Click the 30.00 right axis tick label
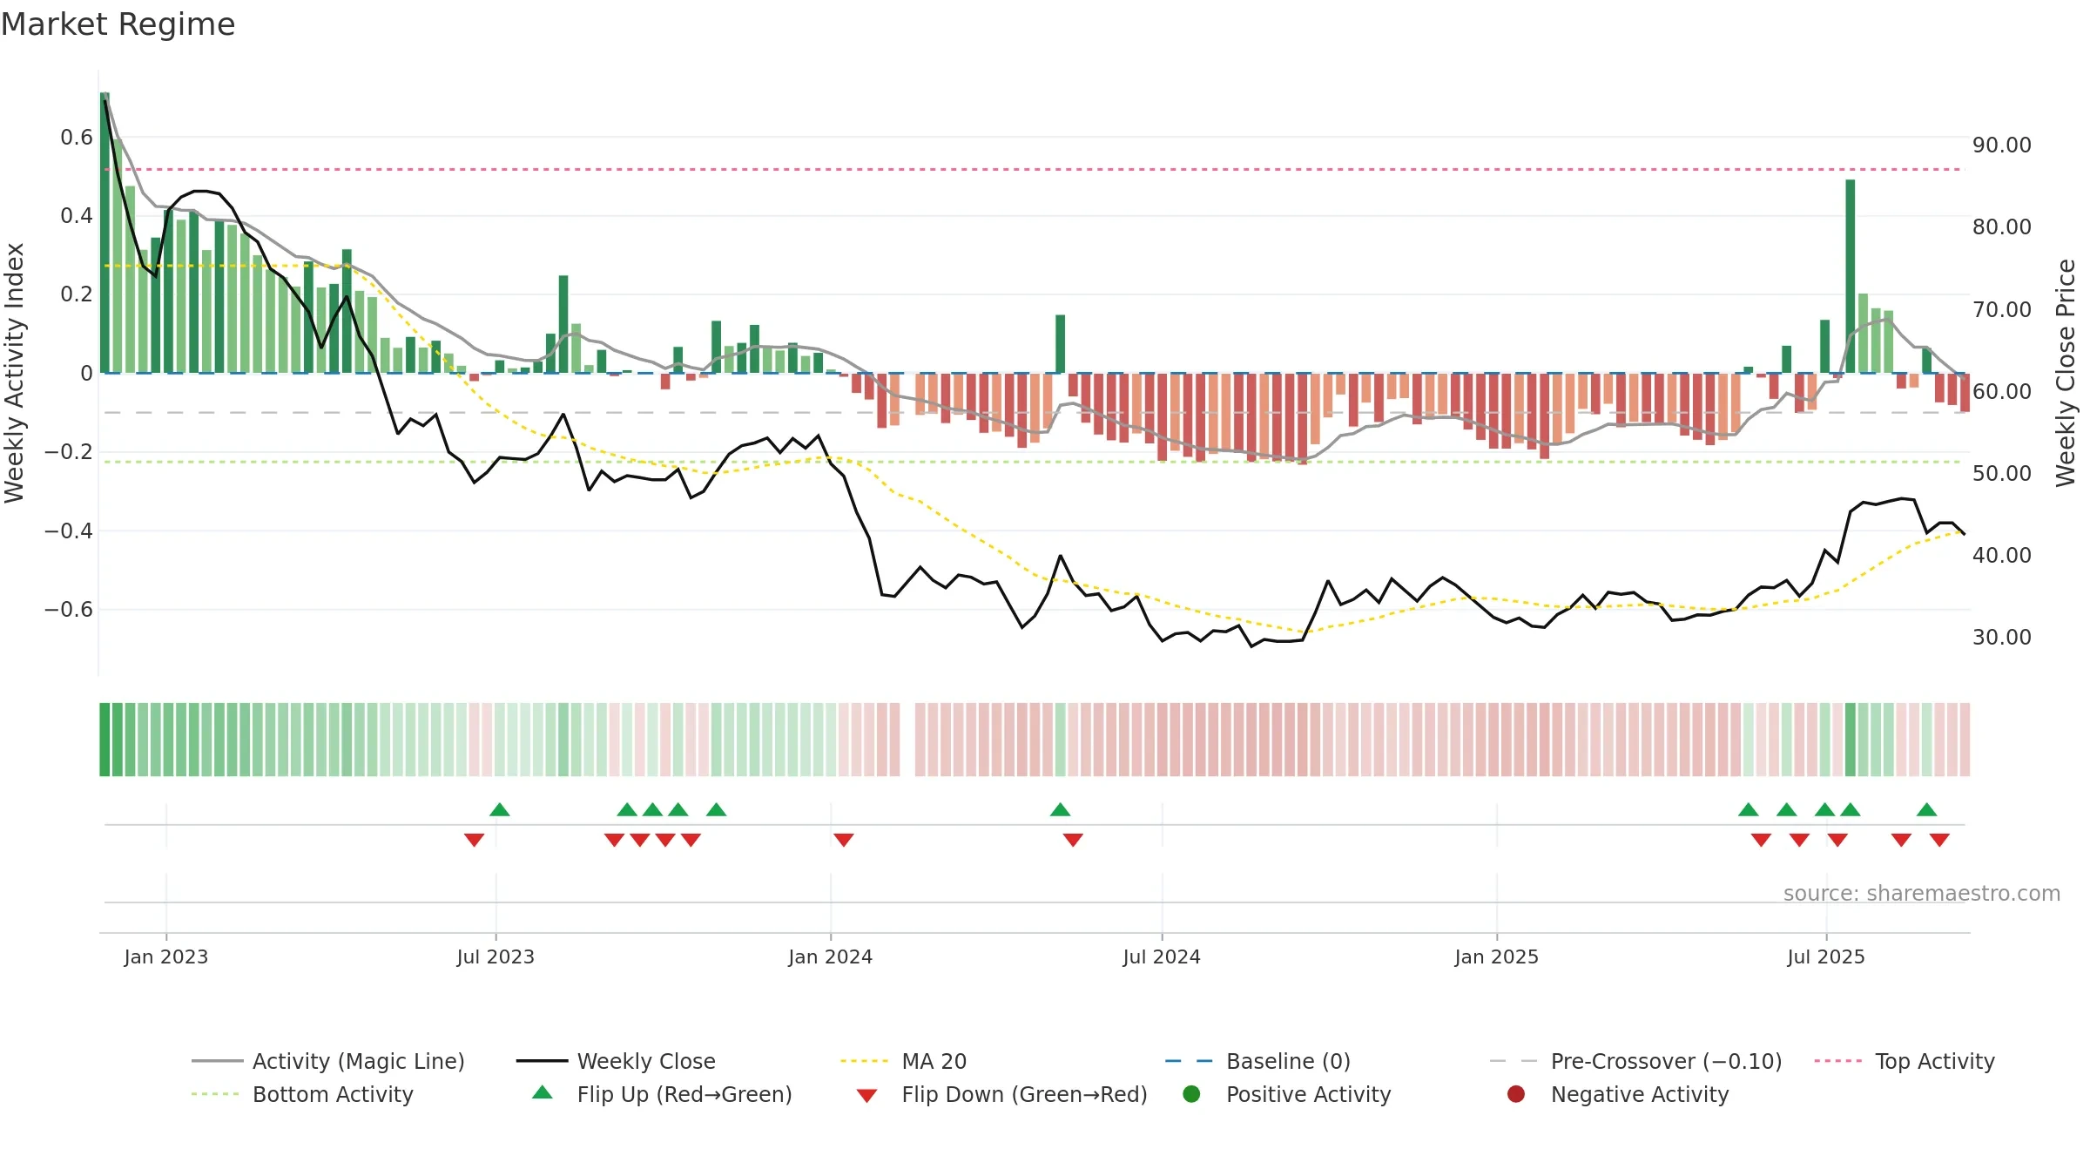This screenshot has width=2090, height=1176. [x=2002, y=637]
